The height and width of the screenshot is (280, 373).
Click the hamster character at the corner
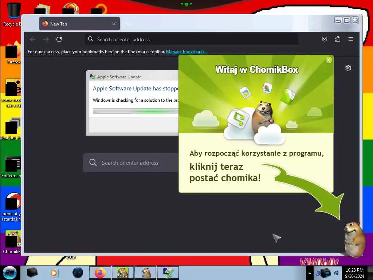(x=354, y=239)
